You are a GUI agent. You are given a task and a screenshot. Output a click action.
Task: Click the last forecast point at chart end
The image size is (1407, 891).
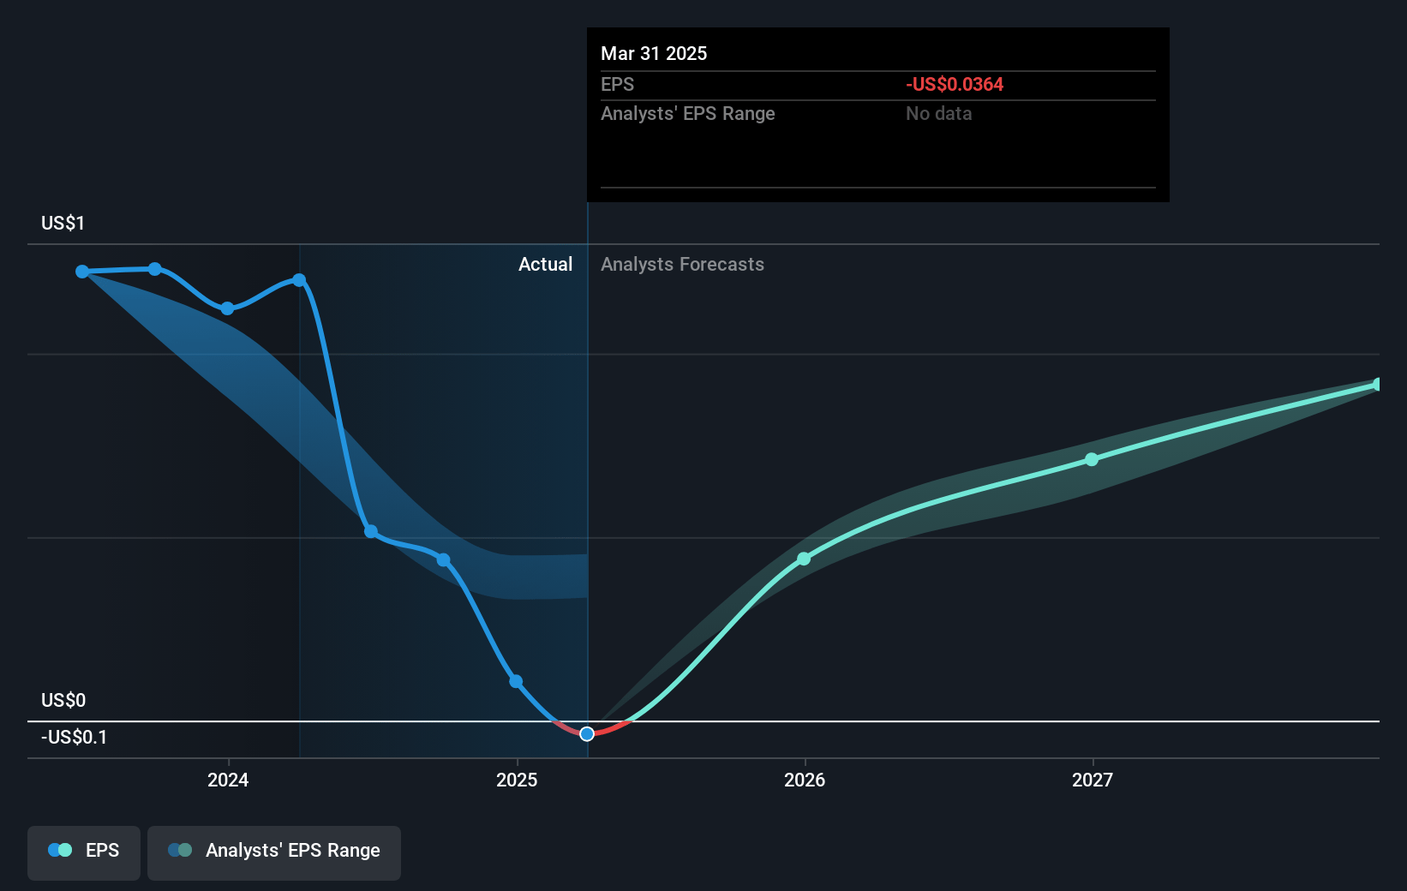click(1378, 385)
